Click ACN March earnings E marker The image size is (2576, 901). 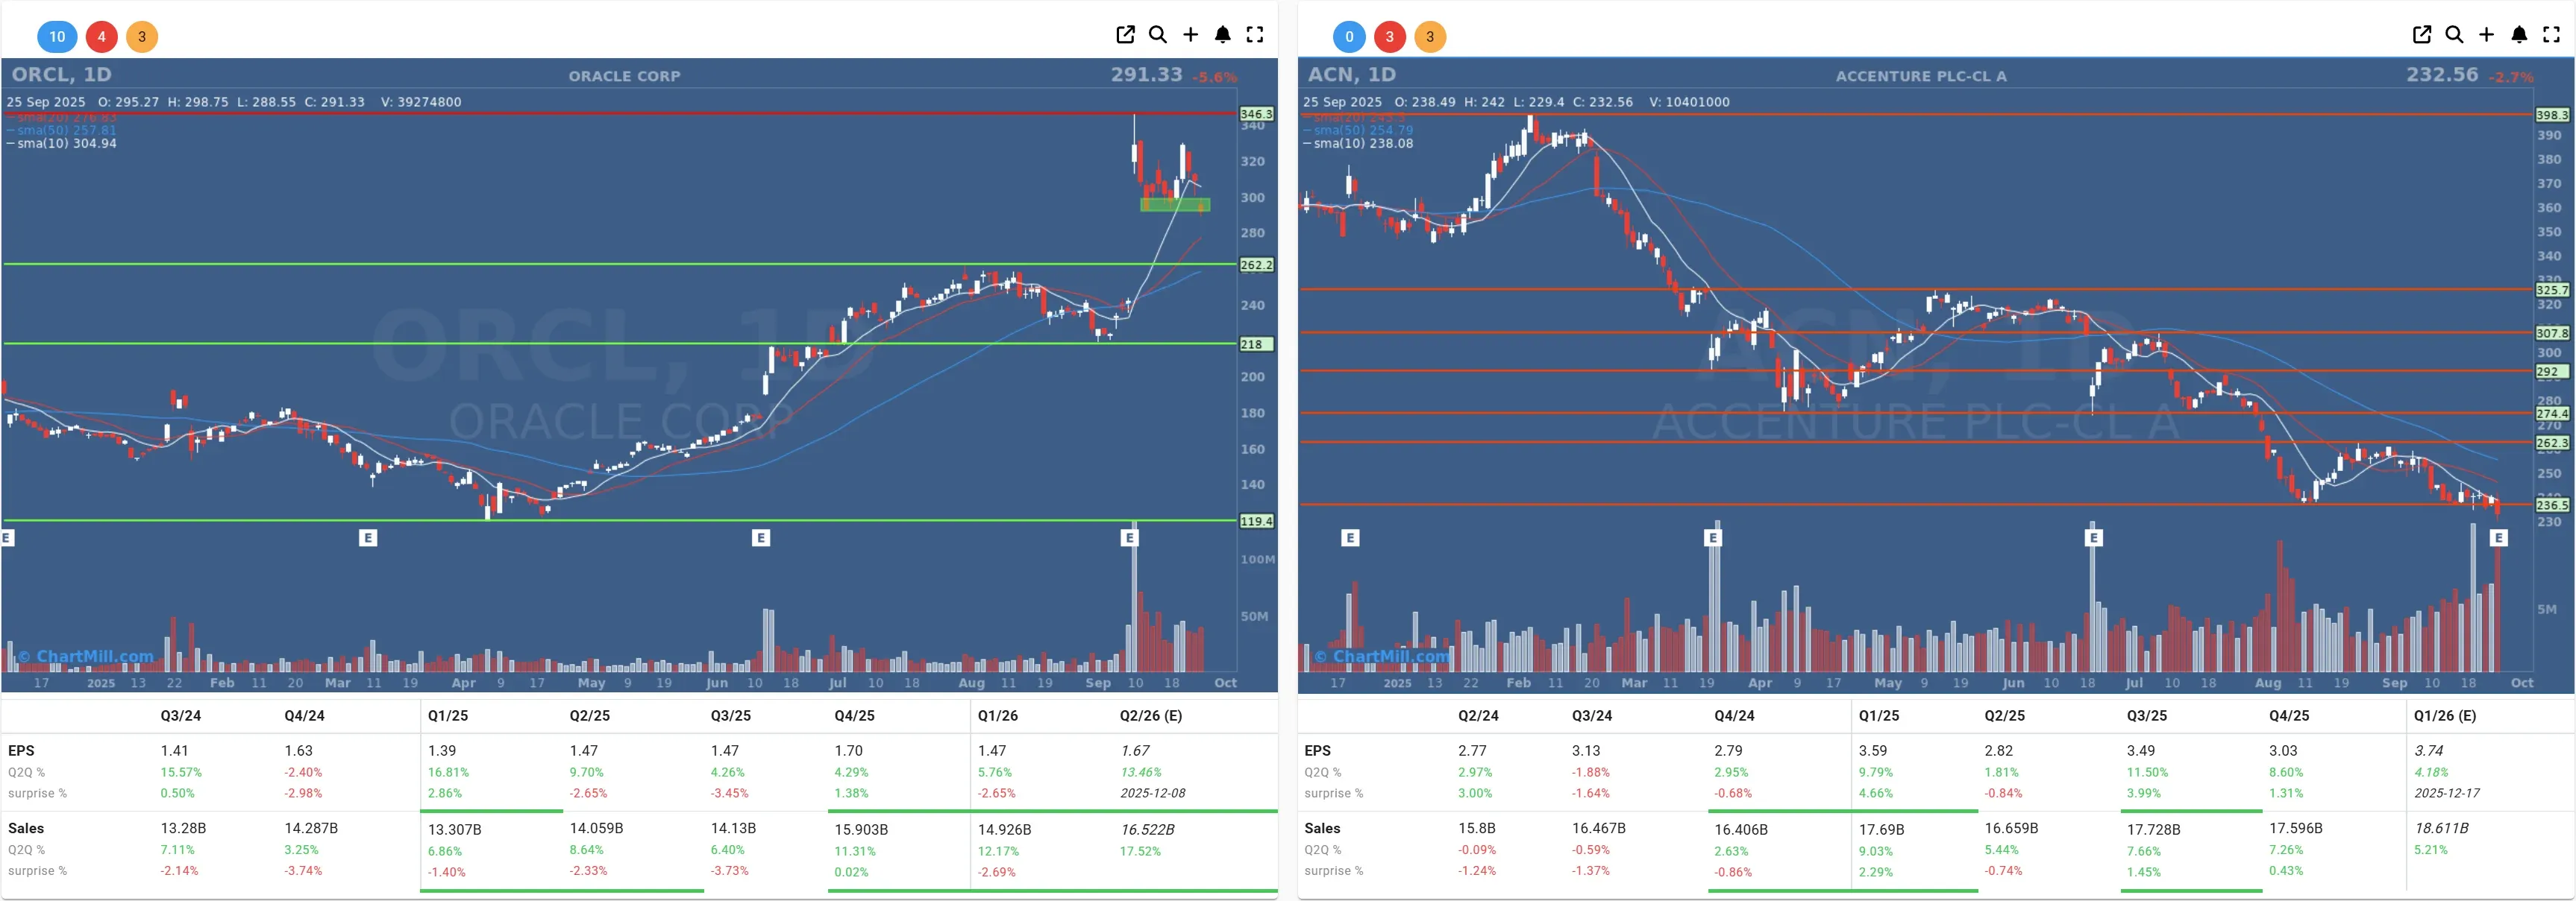coord(1713,537)
